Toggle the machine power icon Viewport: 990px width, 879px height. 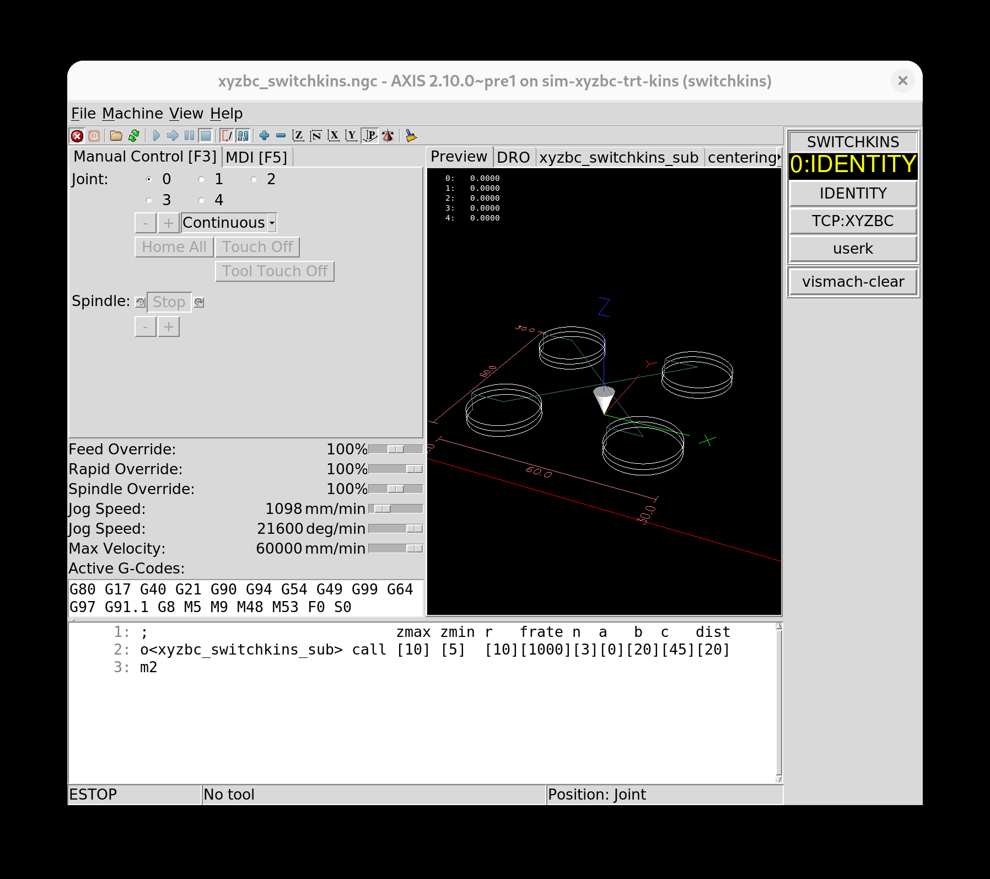[94, 136]
